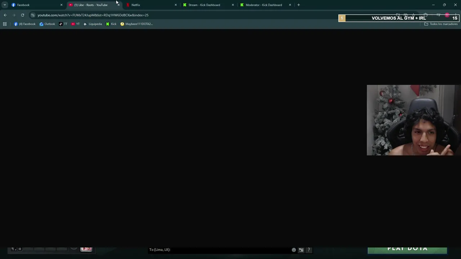Screen dimensions: 461x259
Task: Open the Liquipedia bookmark
Action: click(93, 24)
